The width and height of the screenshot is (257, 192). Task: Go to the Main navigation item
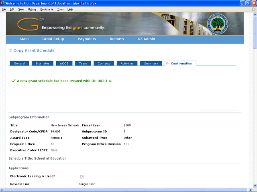pyautogui.click(x=24, y=39)
